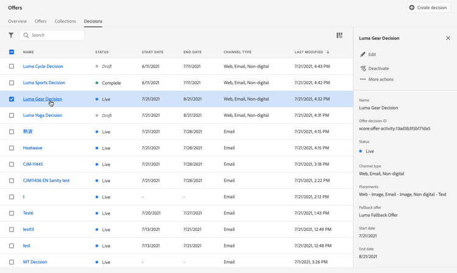Close the Luma Gear Decision panel
The height and width of the screenshot is (273, 457).
tap(448, 38)
